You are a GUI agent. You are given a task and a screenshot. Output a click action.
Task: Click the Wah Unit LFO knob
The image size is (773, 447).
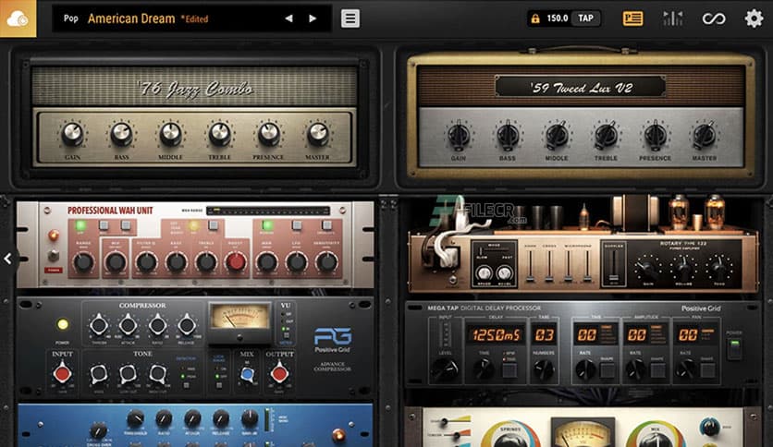pyautogui.click(x=296, y=262)
